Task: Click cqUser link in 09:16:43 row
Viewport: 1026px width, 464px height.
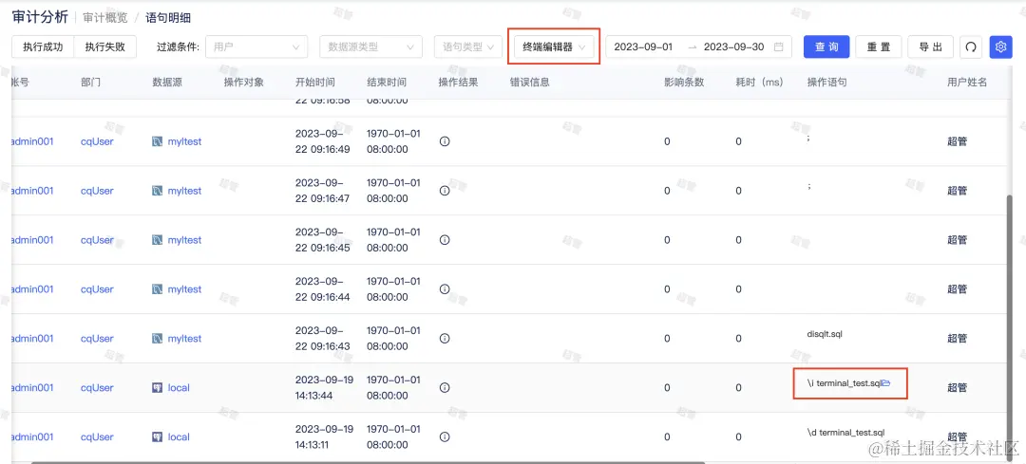Action: (97, 339)
